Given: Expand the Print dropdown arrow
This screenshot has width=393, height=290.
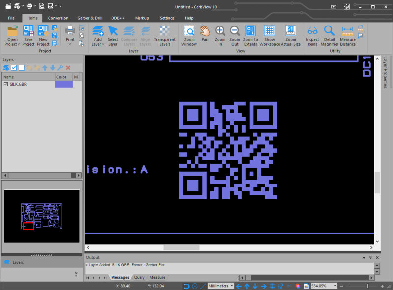Looking at the screenshot, I should tap(70, 44).
